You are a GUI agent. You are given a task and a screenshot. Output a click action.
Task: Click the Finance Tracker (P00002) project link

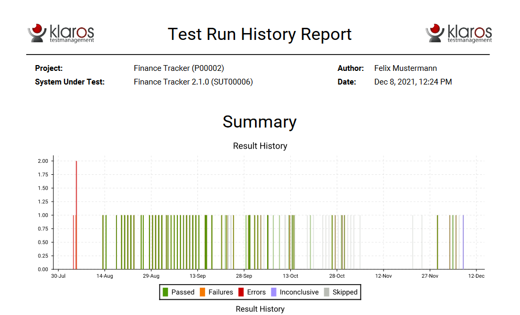pyautogui.click(x=179, y=68)
